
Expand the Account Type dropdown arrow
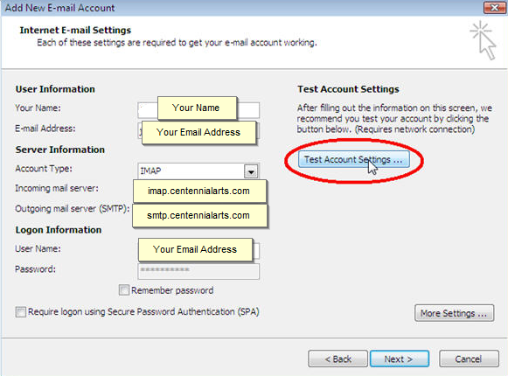pos(251,171)
